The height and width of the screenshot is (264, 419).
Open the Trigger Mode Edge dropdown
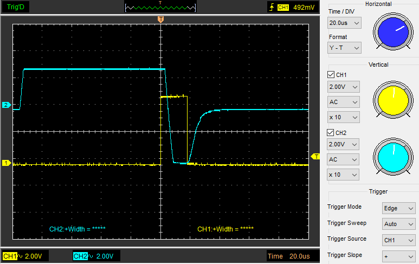(x=398, y=208)
